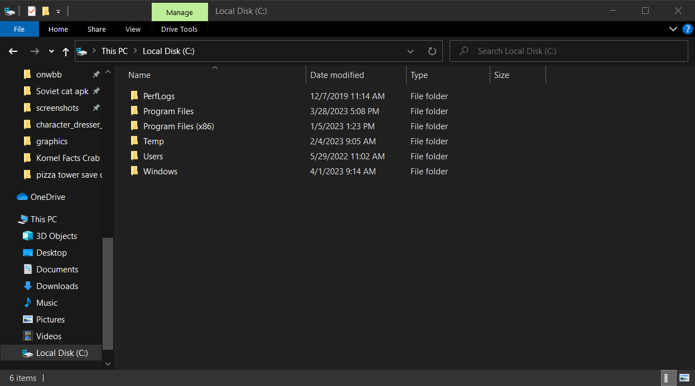Go back with the left arrow
The width and height of the screenshot is (695, 386).
pyautogui.click(x=13, y=51)
